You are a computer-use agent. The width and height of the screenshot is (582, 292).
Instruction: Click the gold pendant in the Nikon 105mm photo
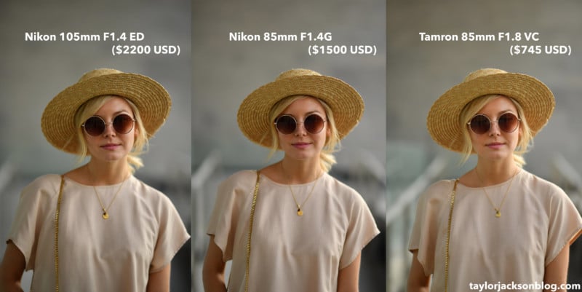coord(105,215)
